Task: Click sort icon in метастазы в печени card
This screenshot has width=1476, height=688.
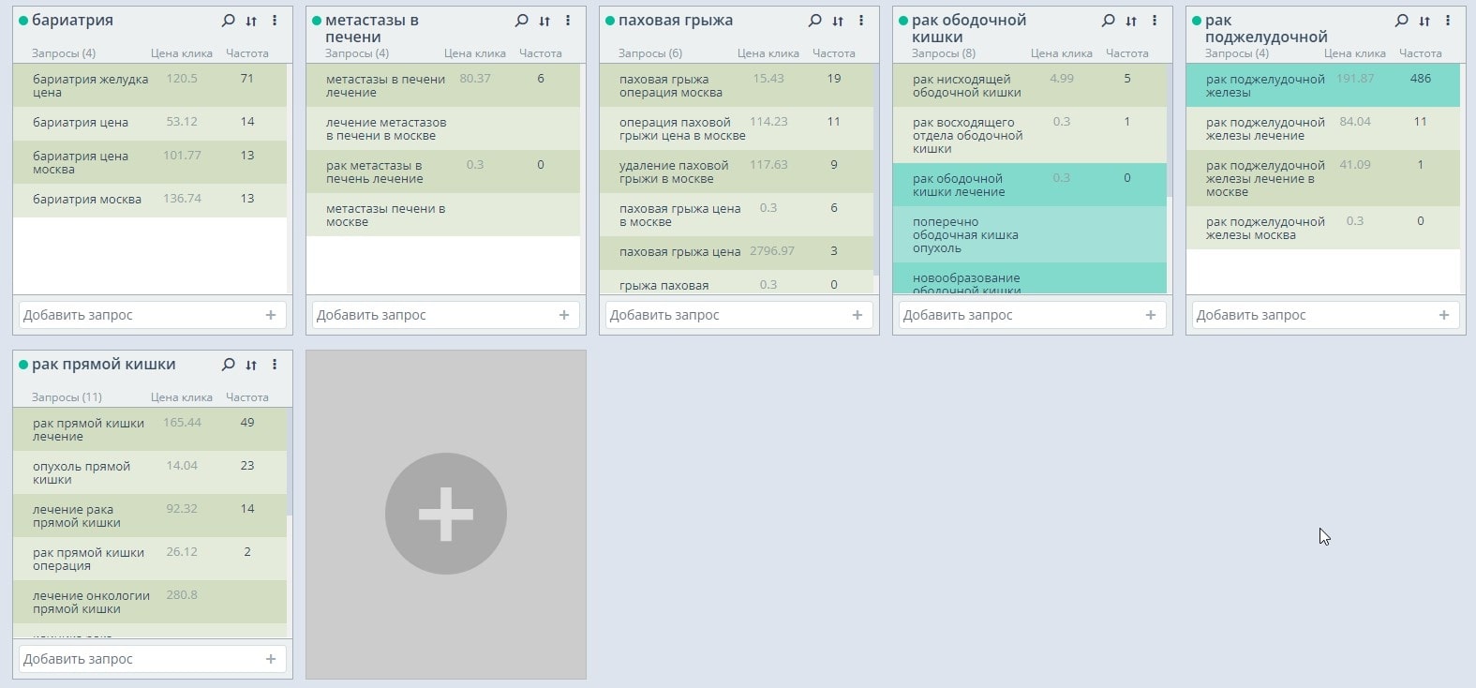Action: (x=544, y=21)
